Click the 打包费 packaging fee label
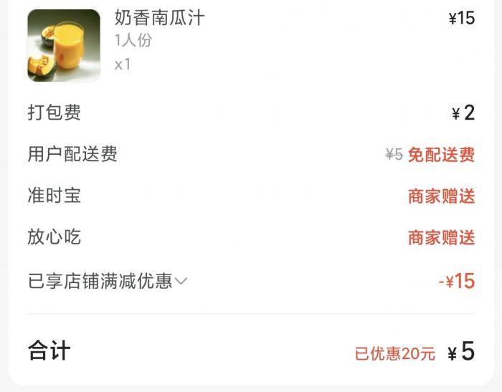Image resolution: width=502 pixels, height=392 pixels. click(x=54, y=113)
